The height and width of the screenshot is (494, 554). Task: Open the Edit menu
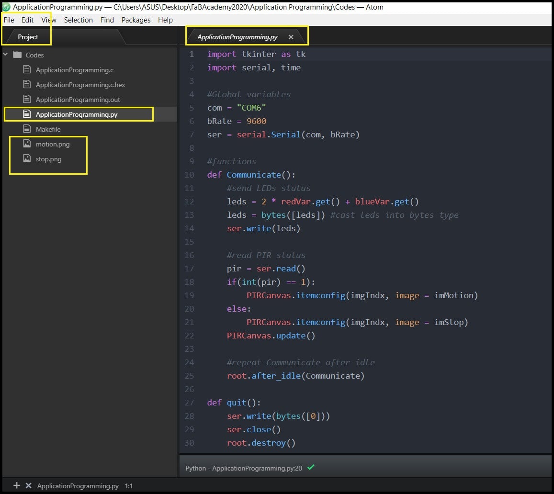28,20
